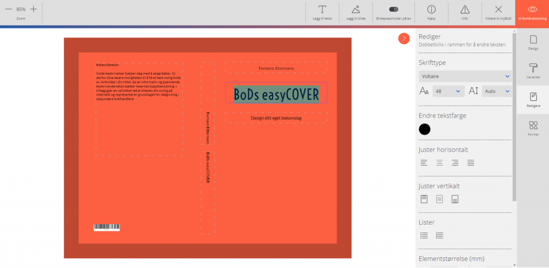Click the line spacing icon

473,91
